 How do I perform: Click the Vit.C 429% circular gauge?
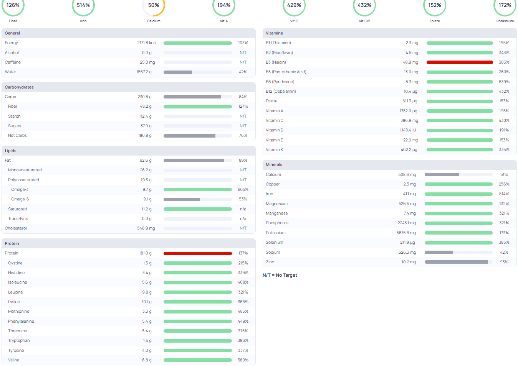click(294, 5)
